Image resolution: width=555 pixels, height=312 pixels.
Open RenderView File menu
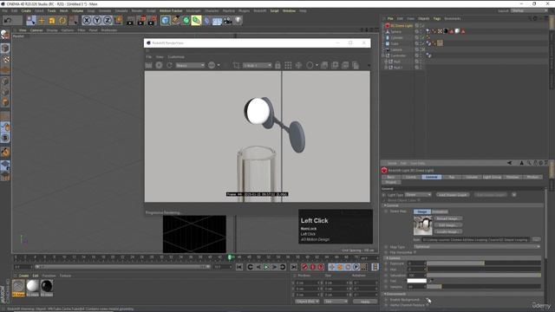click(x=149, y=57)
